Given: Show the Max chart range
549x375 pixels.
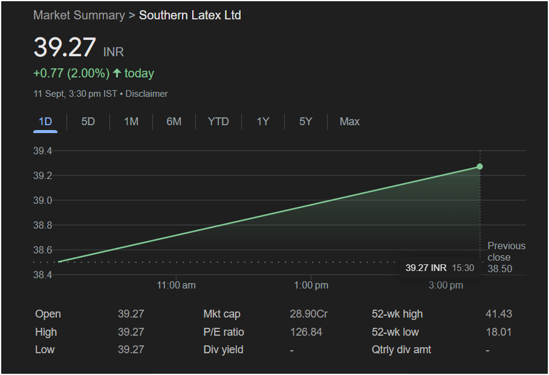Looking at the screenshot, I should tap(349, 122).
